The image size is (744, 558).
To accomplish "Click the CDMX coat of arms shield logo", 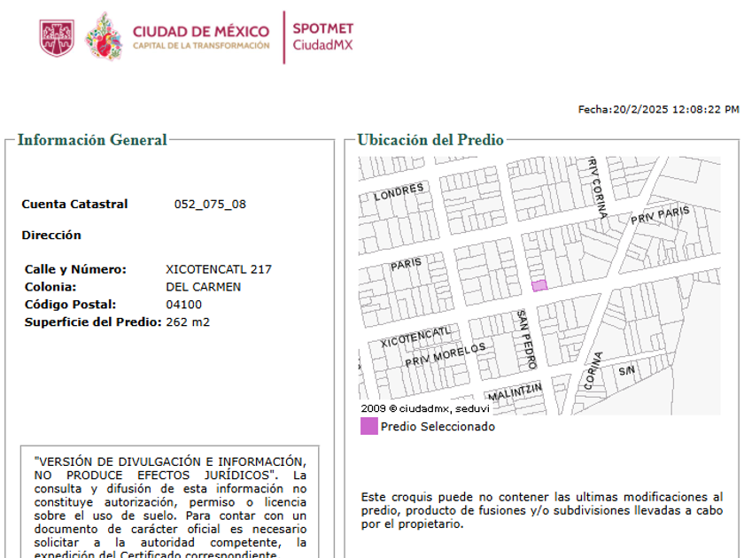I will pos(57,38).
